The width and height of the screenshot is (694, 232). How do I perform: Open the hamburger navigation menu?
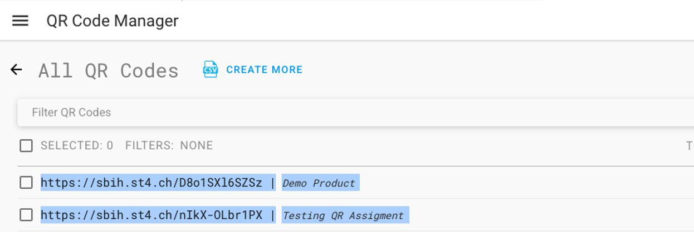[21, 21]
